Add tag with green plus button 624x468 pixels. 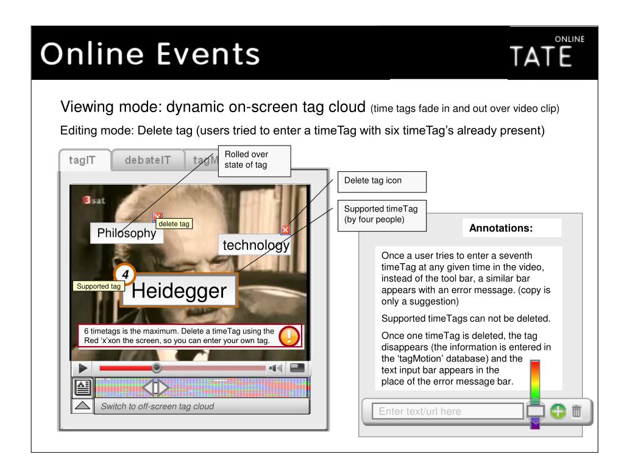point(558,411)
